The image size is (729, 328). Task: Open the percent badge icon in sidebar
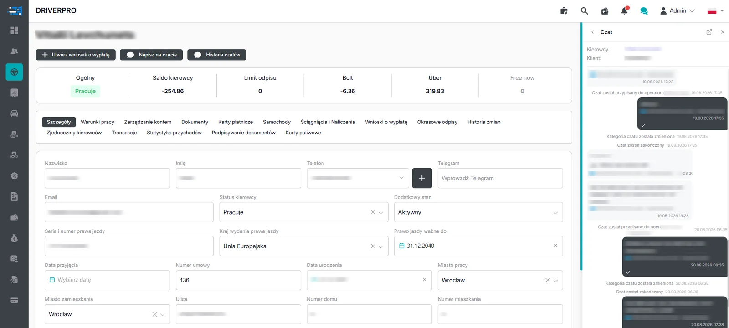[x=14, y=176]
